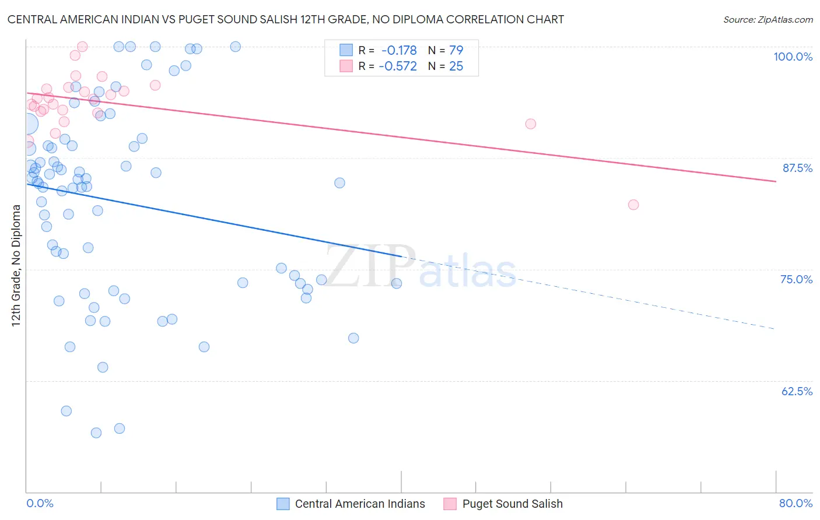The height and width of the screenshot is (520, 820).
Task: Click the 62.5% y-axis label
Action: click(797, 391)
